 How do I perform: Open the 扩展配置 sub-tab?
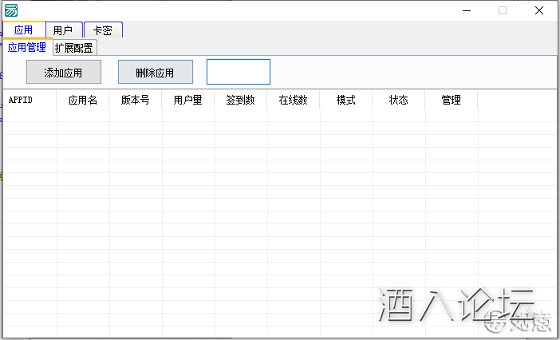pyautogui.click(x=74, y=47)
